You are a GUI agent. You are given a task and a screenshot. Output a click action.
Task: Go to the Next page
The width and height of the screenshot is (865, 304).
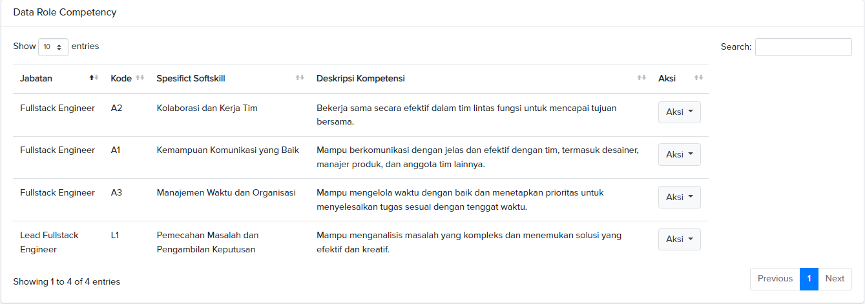835,279
